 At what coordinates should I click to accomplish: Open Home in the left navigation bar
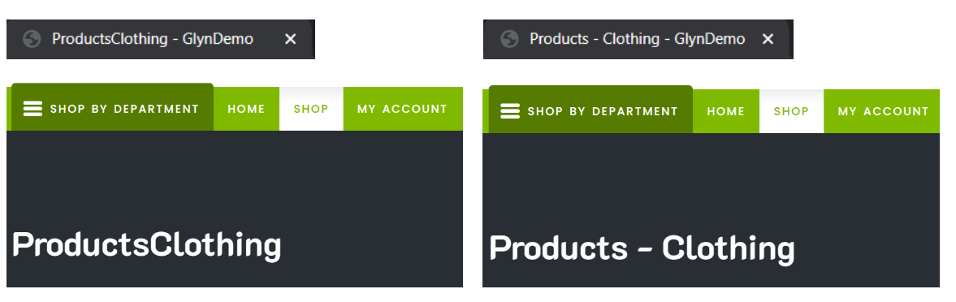[246, 109]
